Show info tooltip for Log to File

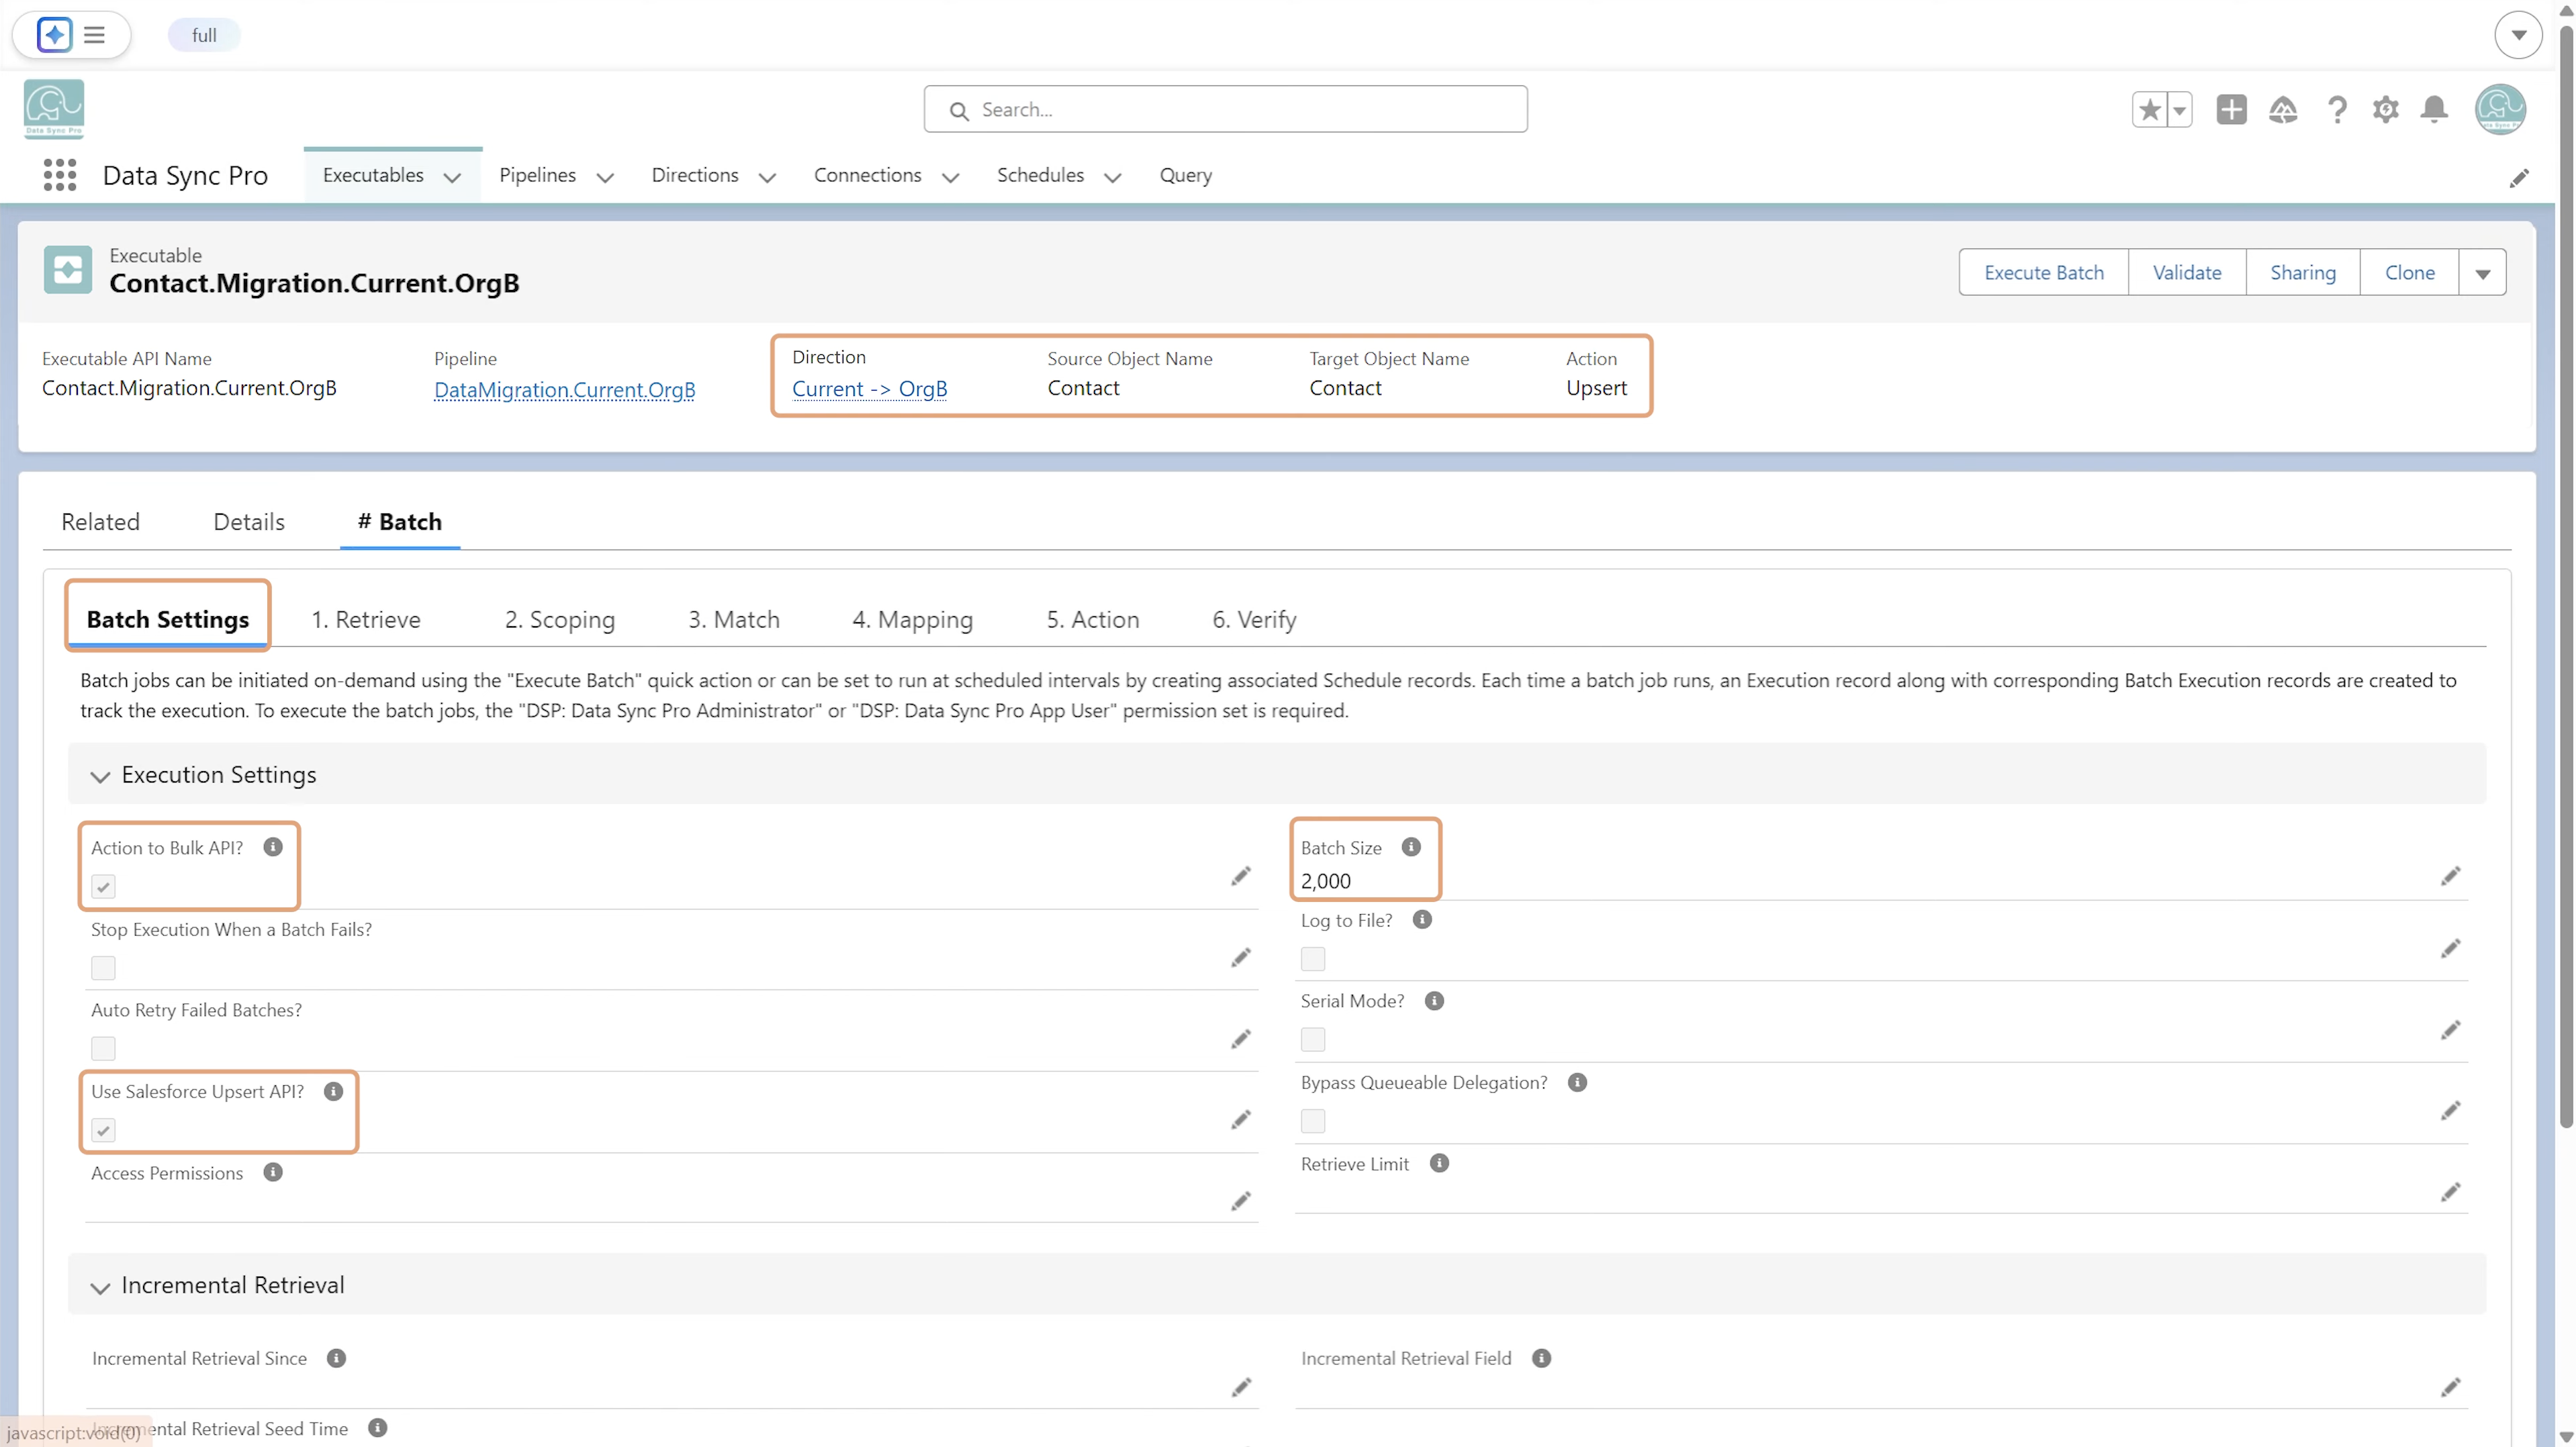[x=1422, y=919]
